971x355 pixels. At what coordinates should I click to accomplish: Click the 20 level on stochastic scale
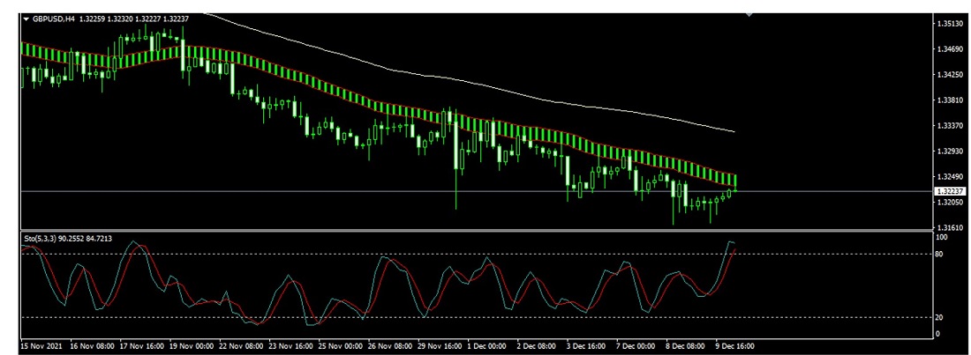click(x=940, y=318)
